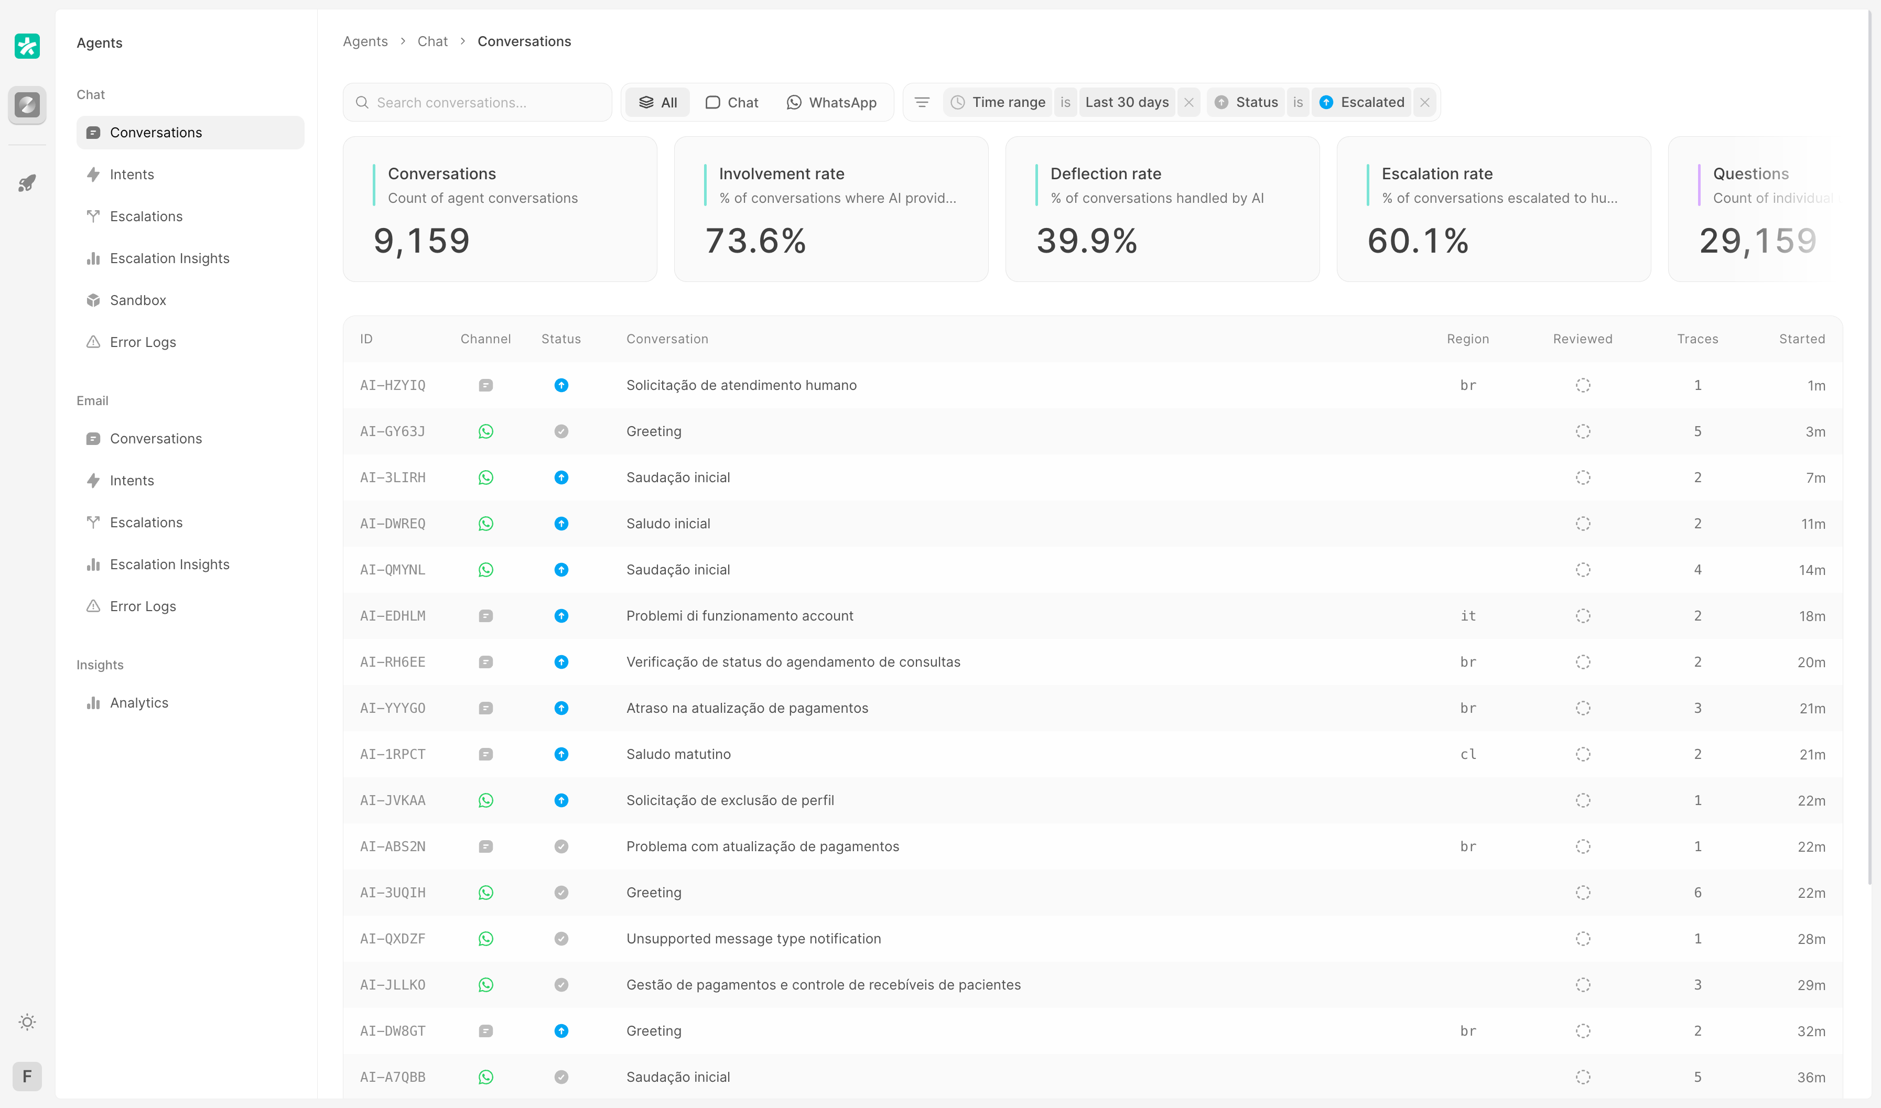The width and height of the screenshot is (1881, 1108).
Task: Sort by the Started column header
Action: coord(1802,339)
